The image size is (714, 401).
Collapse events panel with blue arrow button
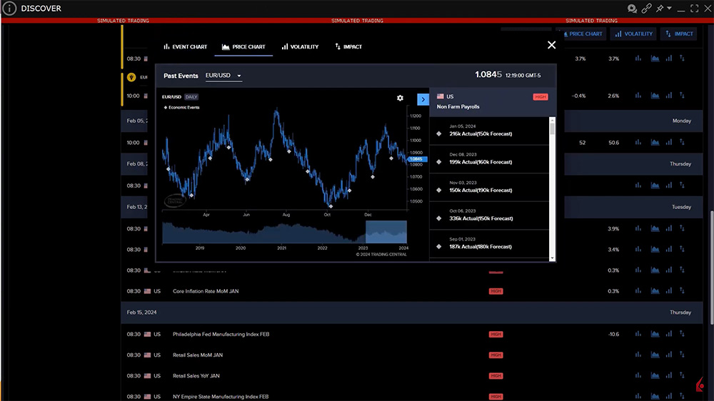click(x=423, y=100)
